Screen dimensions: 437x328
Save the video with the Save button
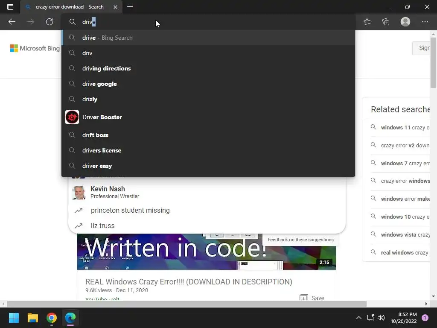[312, 298]
